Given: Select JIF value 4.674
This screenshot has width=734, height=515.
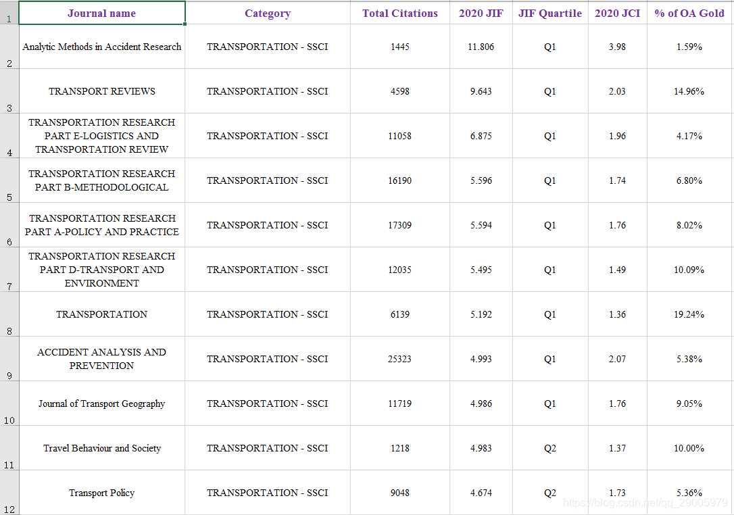Looking at the screenshot, I should point(481,493).
